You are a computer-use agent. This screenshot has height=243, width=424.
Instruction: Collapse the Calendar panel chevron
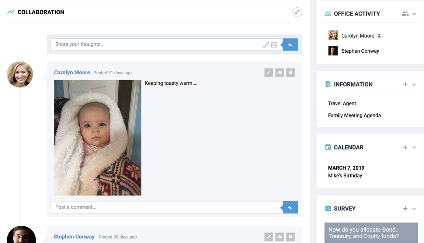point(414,148)
